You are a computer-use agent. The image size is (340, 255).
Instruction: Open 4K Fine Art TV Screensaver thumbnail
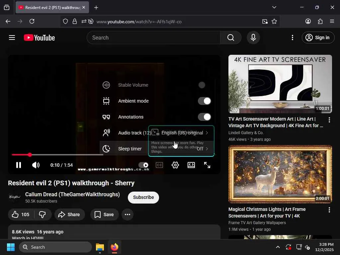280,84
